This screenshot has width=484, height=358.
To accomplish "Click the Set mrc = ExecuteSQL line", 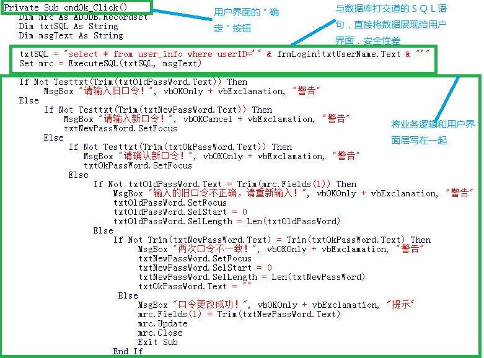I will coord(110,64).
